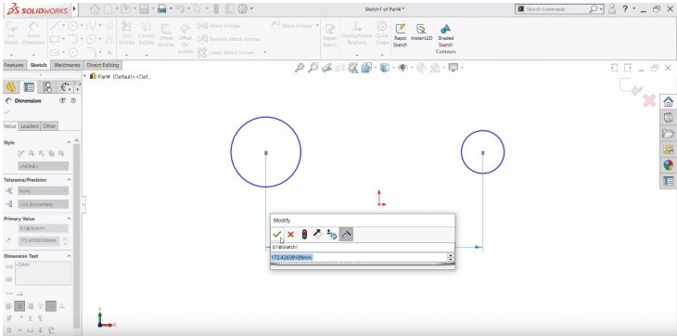Click the red cancel sketch X in corner

(x=649, y=100)
